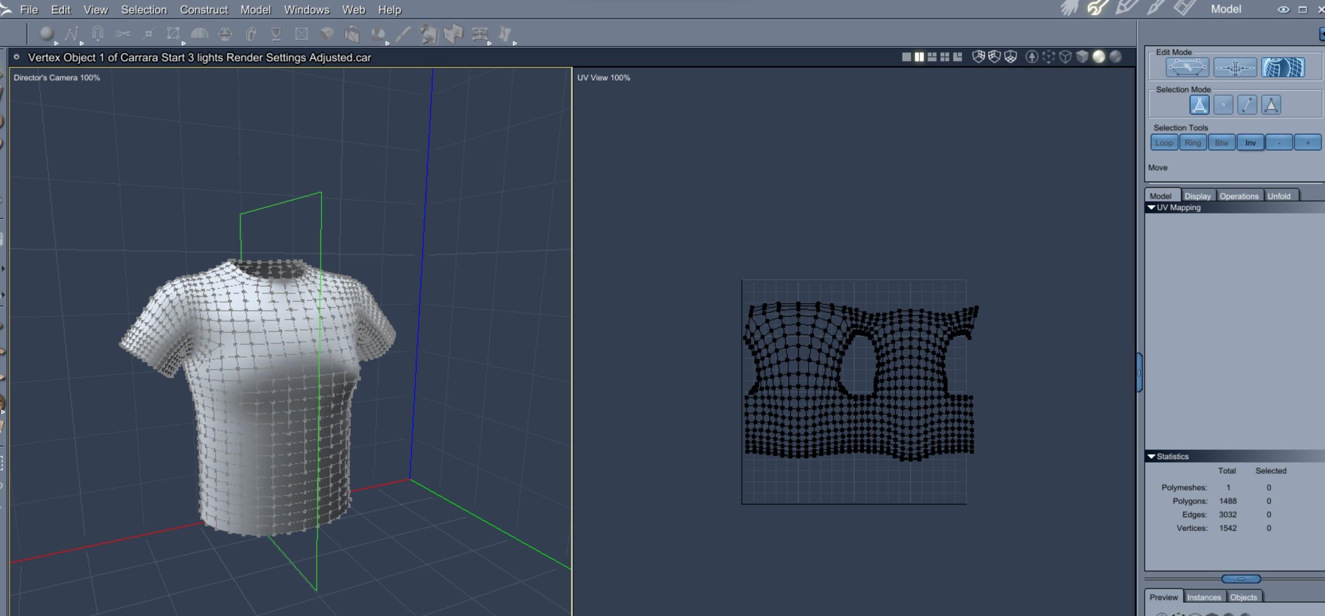Click the magnet snap tool icon
The width and height of the screenshot is (1325, 616).
[x=97, y=34]
